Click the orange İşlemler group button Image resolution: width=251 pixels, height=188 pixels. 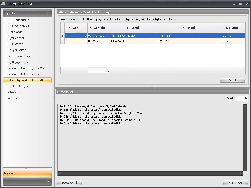coord(27,173)
